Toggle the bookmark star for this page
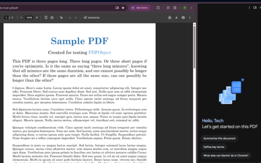 123,8
